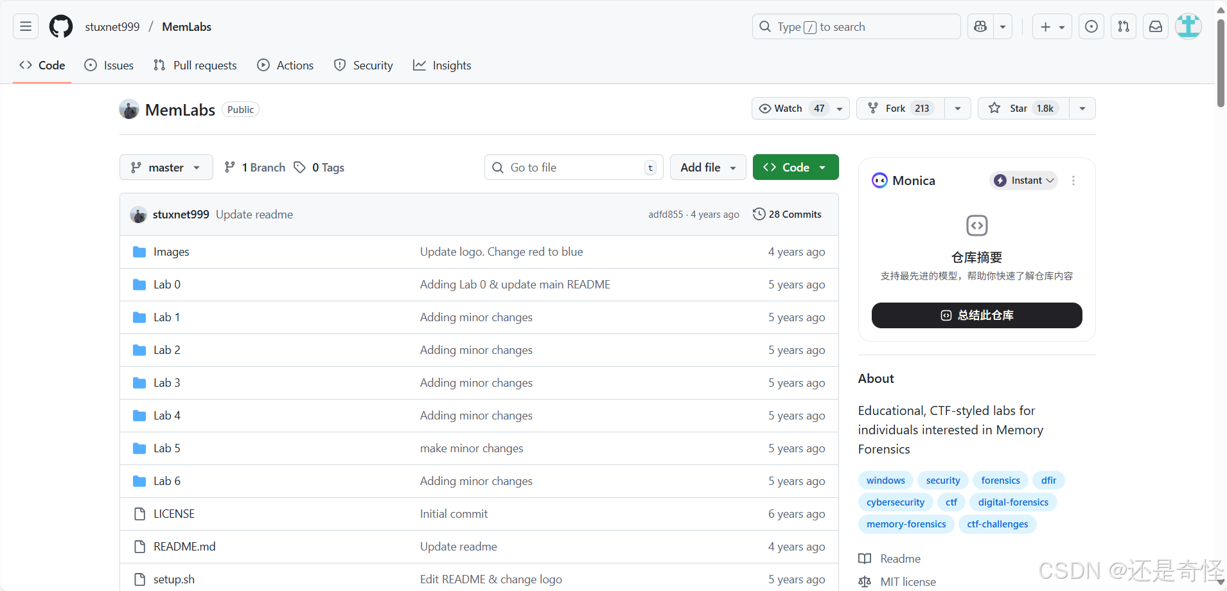Open the security topic tag
This screenshot has height=591, width=1227.
pyautogui.click(x=943, y=481)
